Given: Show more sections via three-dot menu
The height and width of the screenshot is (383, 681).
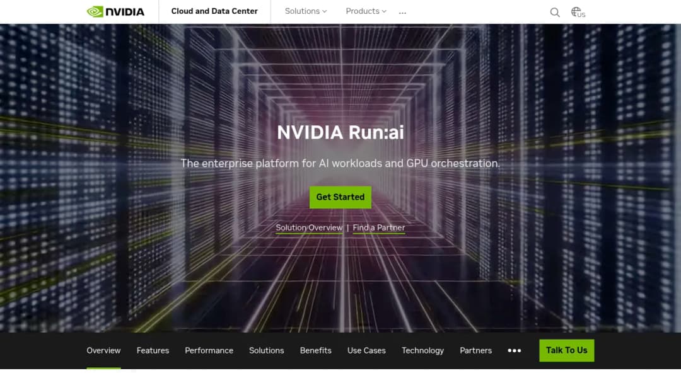Looking at the screenshot, I should click(515, 350).
